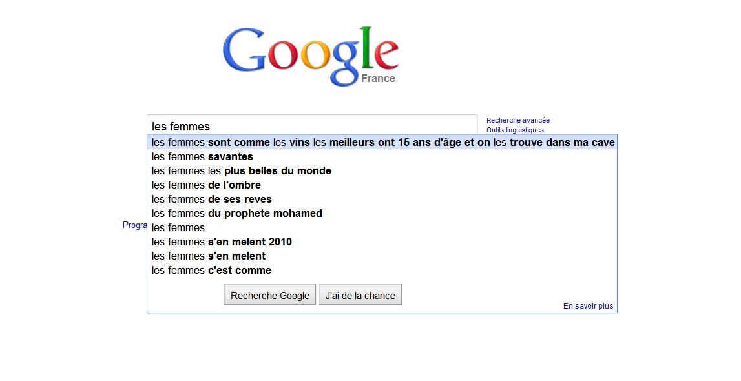The image size is (741, 381).
Task: Focus the search box containing "les femmes"
Action: [311, 126]
